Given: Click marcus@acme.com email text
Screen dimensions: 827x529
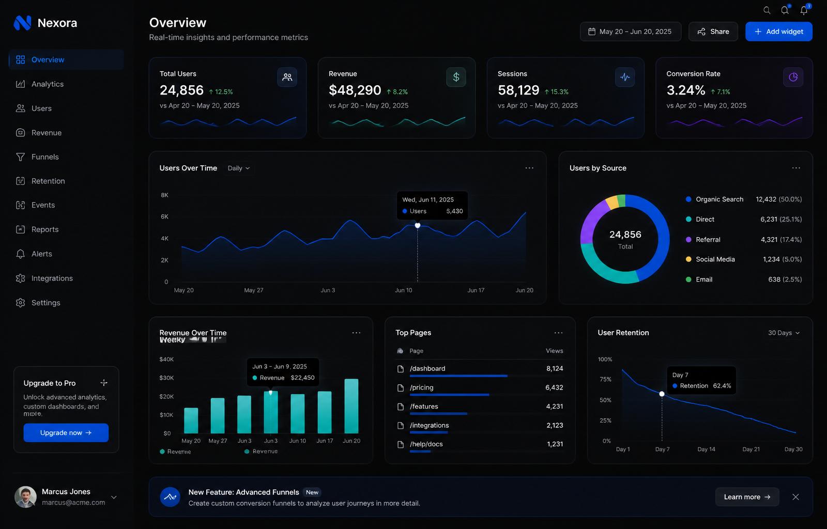Looking at the screenshot, I should [73, 503].
